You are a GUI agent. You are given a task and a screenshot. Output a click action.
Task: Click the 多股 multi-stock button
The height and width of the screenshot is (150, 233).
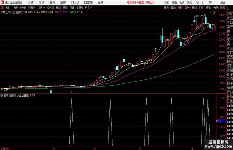point(180,8)
